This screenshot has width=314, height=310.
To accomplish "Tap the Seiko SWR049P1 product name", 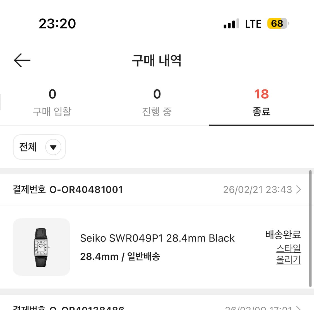I will tap(157, 238).
